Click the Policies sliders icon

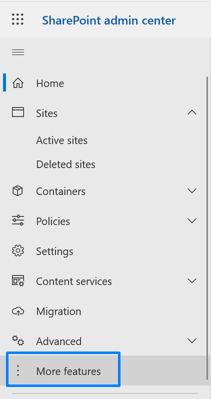point(18,220)
